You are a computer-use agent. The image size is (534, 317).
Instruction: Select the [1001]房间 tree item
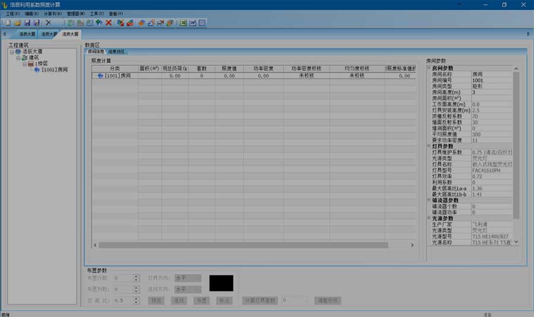coord(55,69)
